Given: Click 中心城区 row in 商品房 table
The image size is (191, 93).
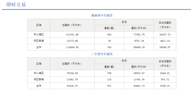Looking at the screenshot, I should click(x=102, y=35).
